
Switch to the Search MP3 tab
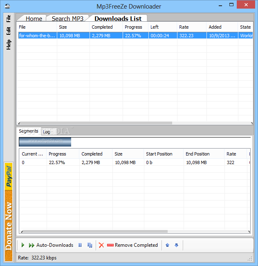[x=67, y=18]
